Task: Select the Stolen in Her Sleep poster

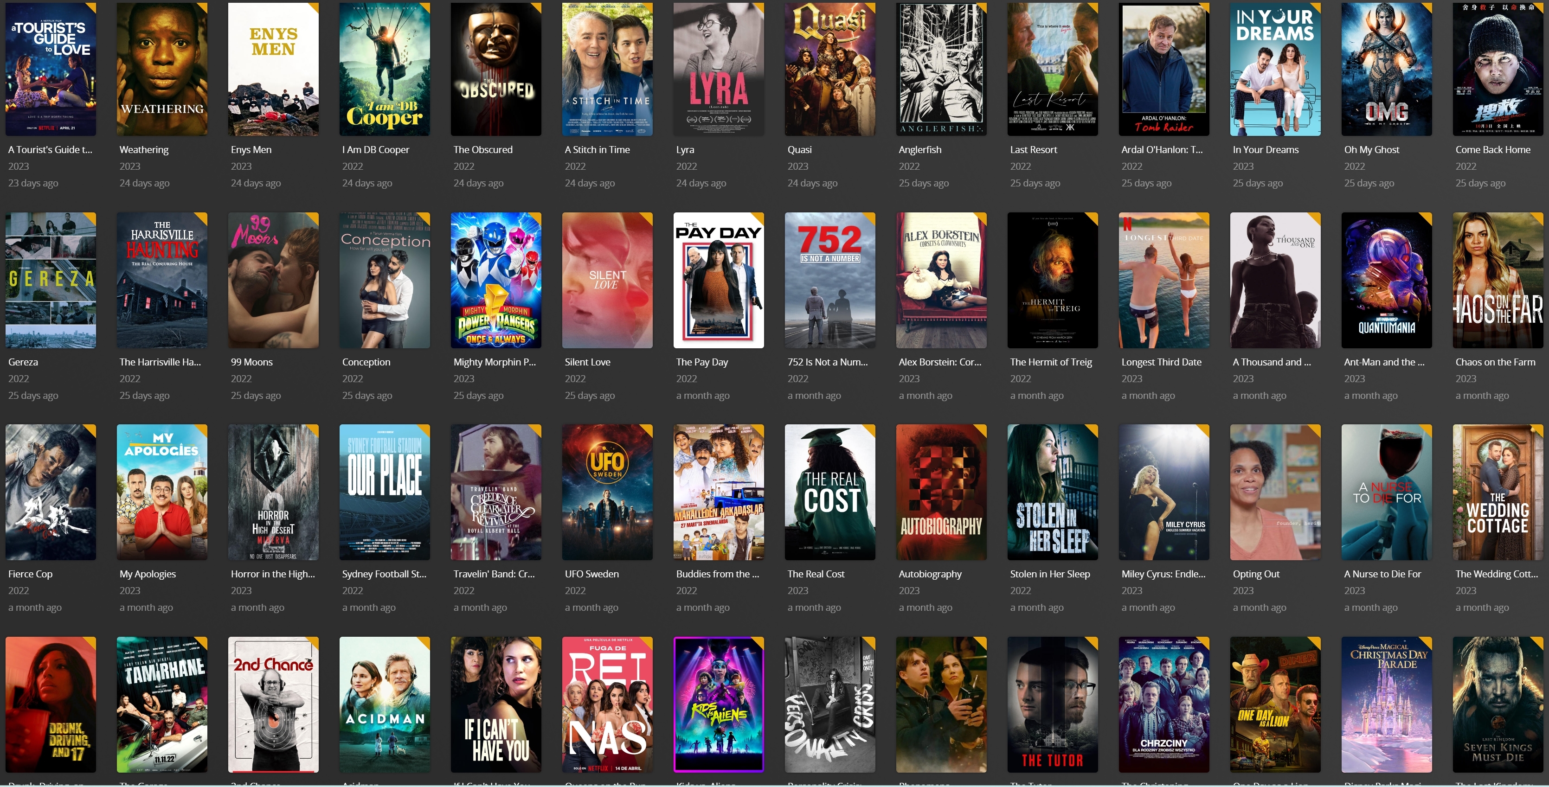Action: pyautogui.click(x=1053, y=493)
